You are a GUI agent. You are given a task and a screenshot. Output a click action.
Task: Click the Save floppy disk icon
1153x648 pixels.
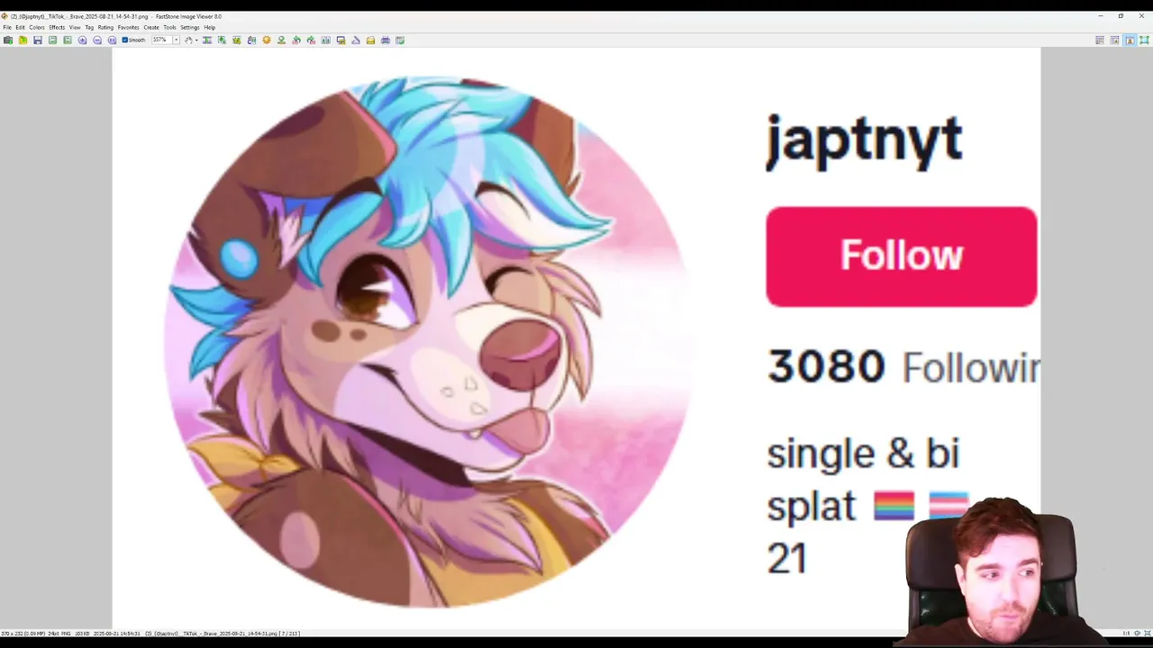[x=38, y=40]
